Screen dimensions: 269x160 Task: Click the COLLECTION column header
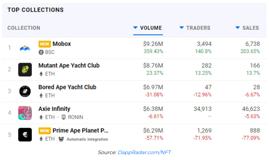(x=24, y=28)
